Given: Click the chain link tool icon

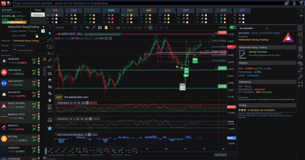Looking at the screenshot, I should coord(50,94).
